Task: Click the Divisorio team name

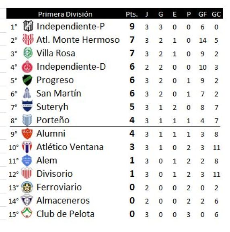Action: pos(55,174)
